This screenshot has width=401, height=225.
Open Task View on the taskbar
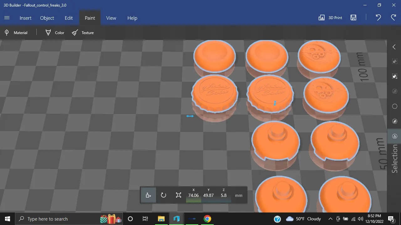click(145, 219)
